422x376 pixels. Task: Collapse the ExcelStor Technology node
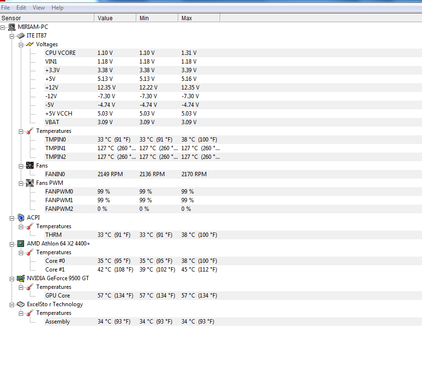pyautogui.click(x=12, y=305)
